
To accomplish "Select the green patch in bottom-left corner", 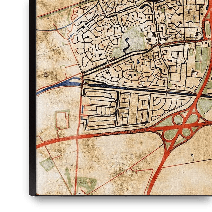I will (47, 164).
